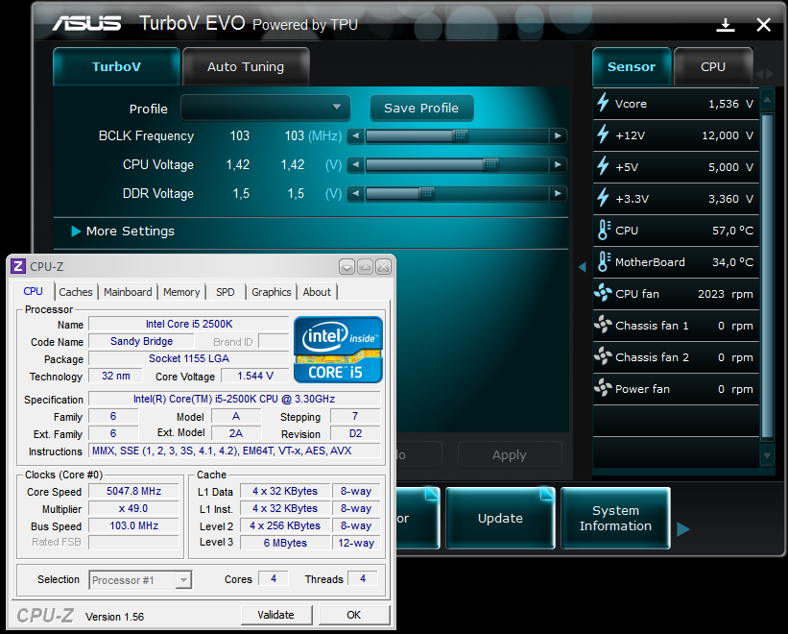Screen dimensions: 788x634
Task: Click the CPU-Z logo icon in title bar
Action: tap(18, 266)
